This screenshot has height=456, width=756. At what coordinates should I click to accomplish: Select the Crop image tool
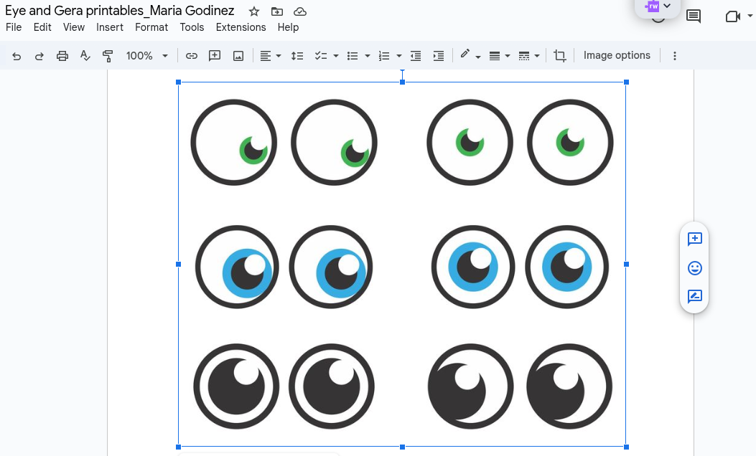[560, 56]
